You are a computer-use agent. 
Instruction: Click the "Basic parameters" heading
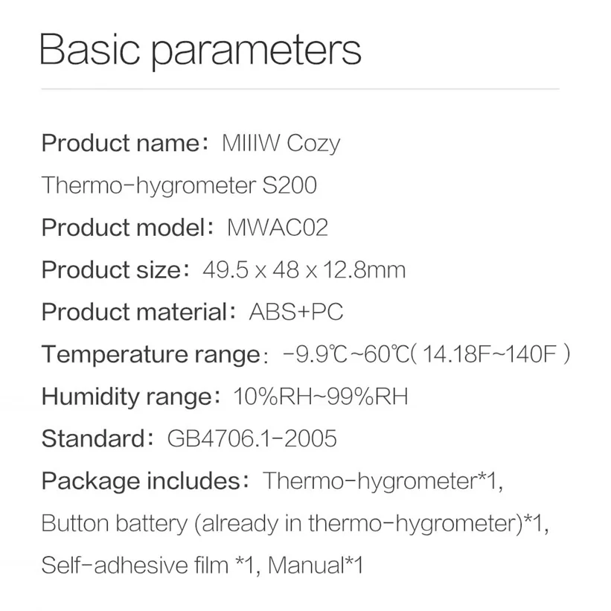200,49
